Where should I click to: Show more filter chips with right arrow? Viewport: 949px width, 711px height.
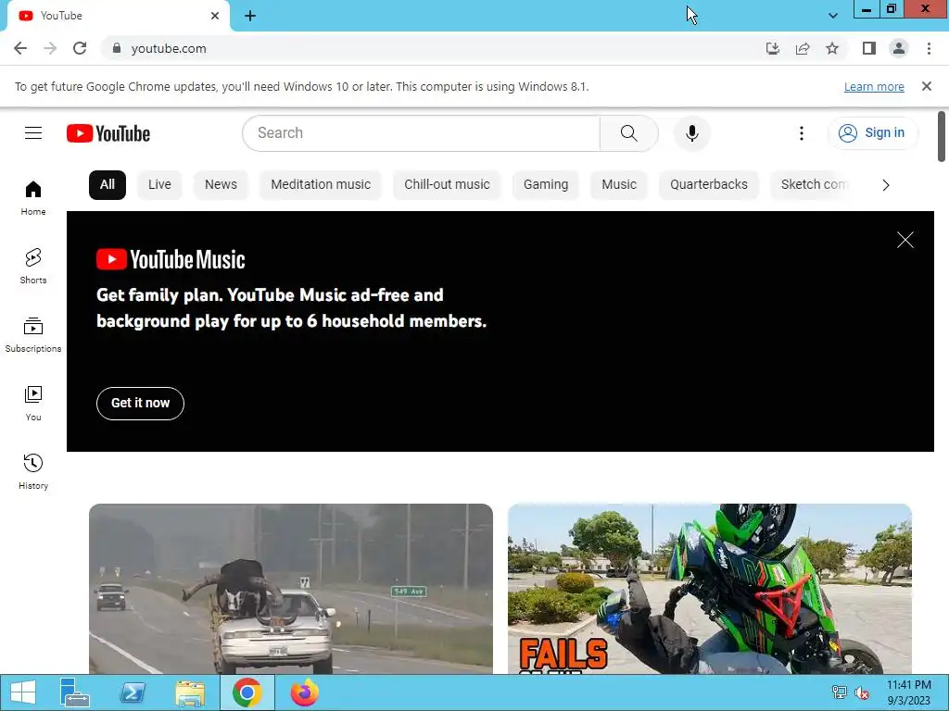886,185
